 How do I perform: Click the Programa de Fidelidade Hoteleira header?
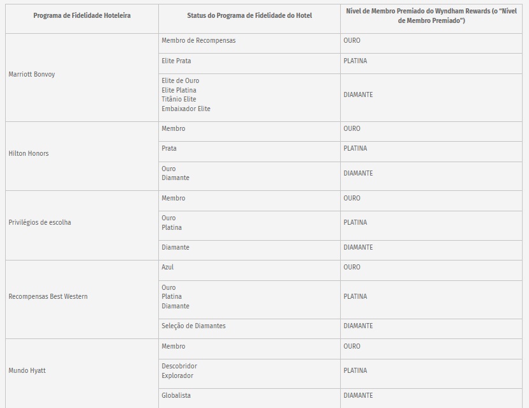(x=82, y=15)
